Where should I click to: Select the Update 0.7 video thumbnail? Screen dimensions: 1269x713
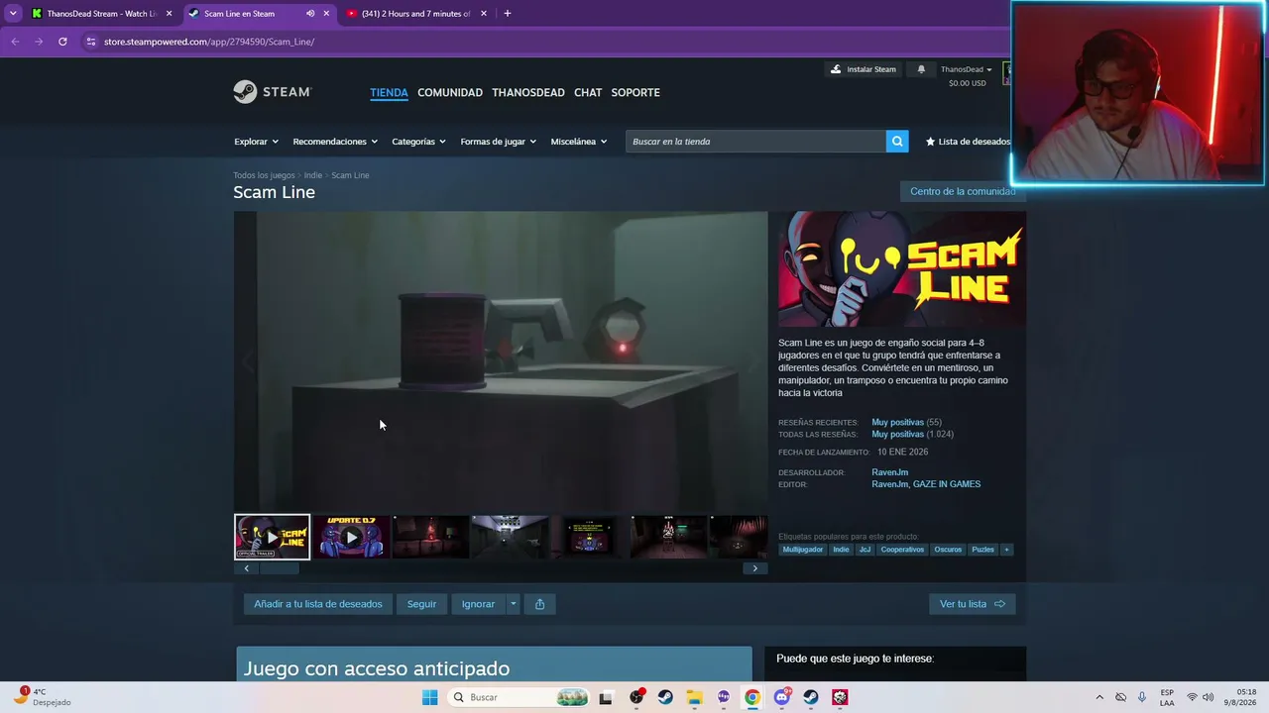(351, 537)
